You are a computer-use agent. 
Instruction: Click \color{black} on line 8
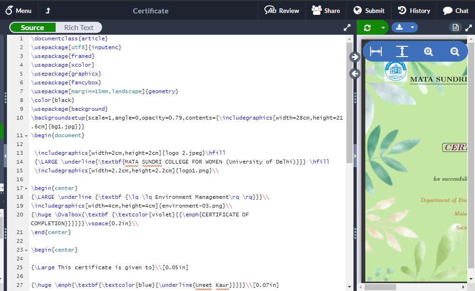pos(52,100)
